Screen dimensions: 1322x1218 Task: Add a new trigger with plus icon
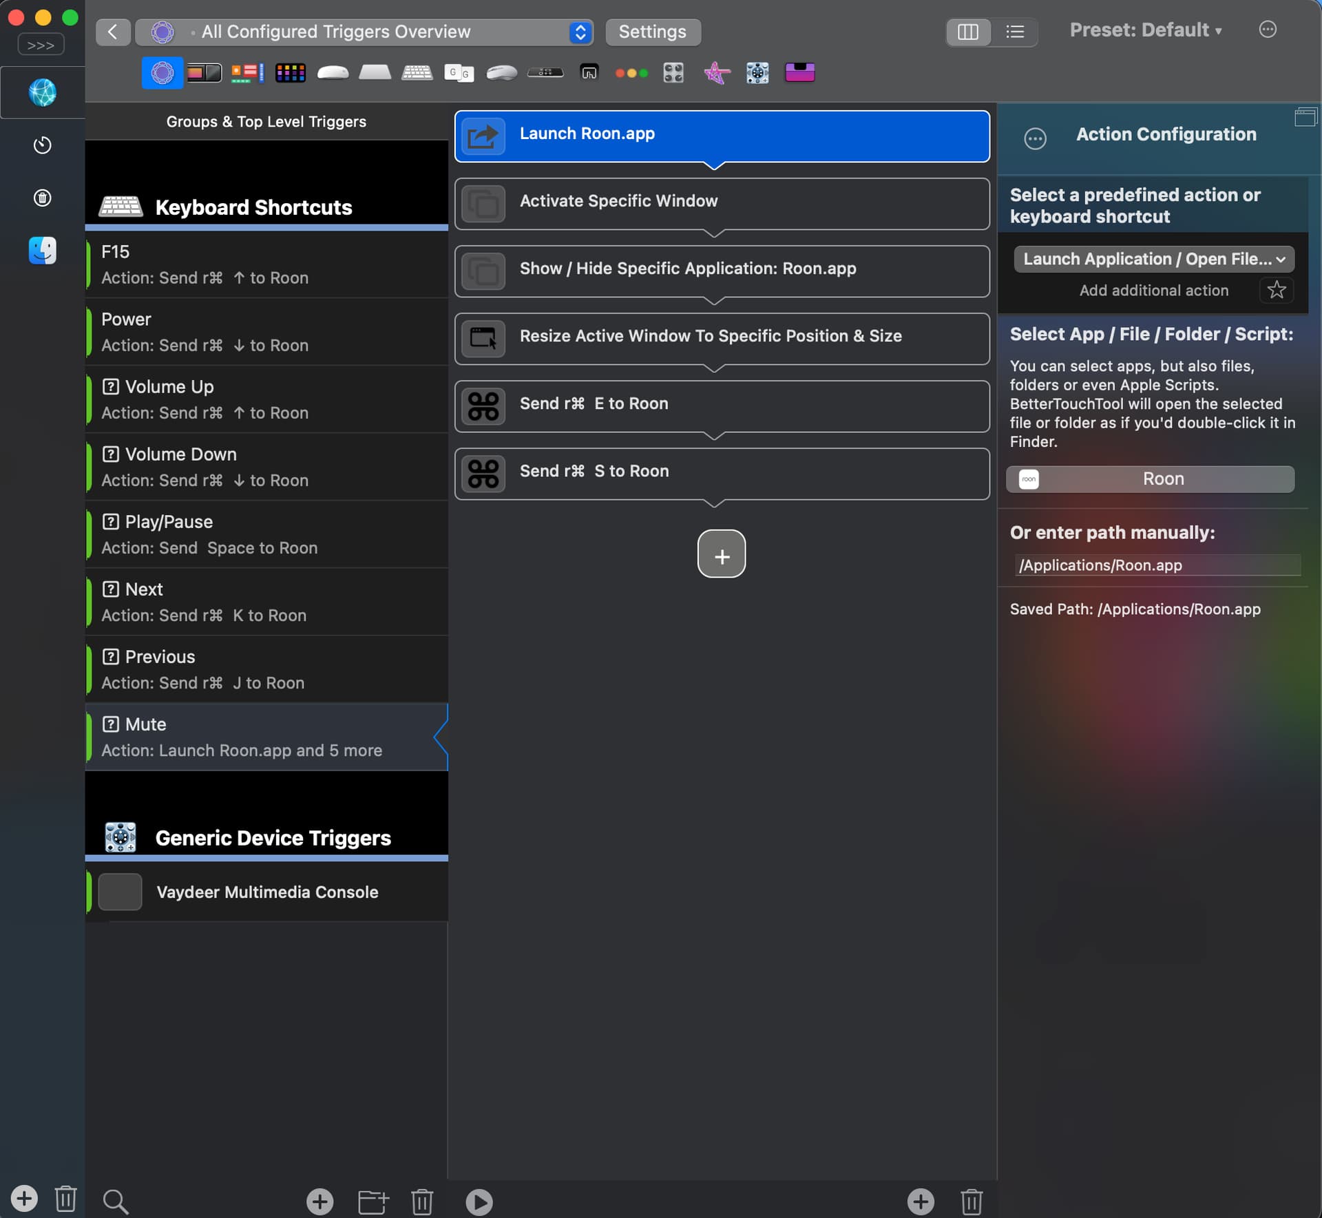[319, 1202]
